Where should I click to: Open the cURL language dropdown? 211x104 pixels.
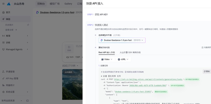(123, 59)
